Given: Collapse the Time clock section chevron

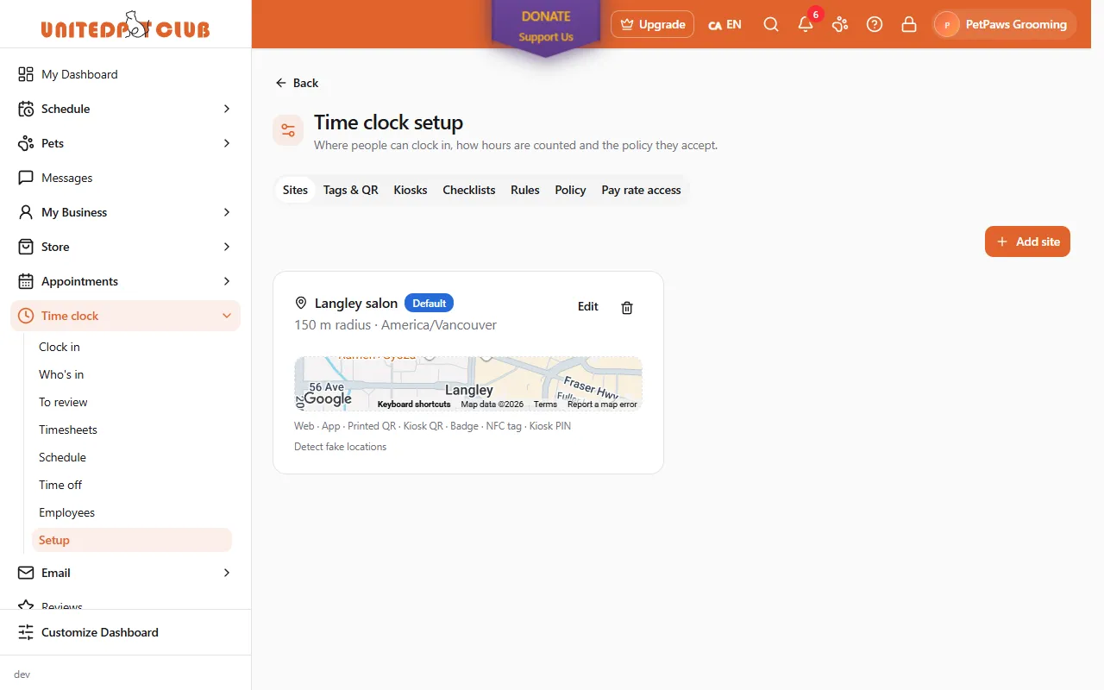Looking at the screenshot, I should click(x=227, y=316).
